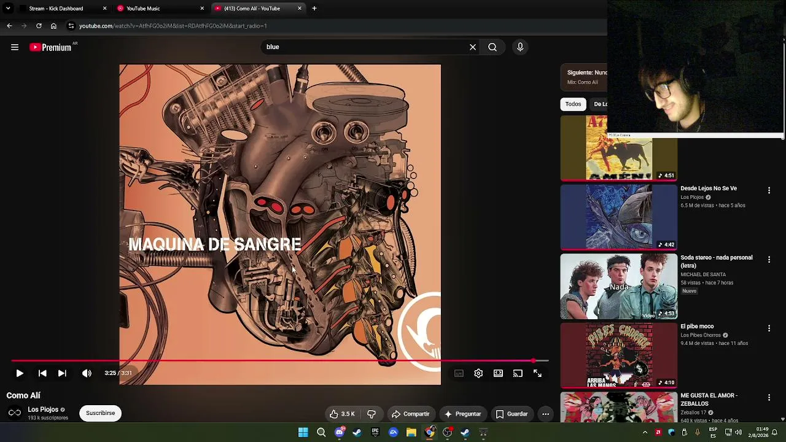Image resolution: width=786 pixels, height=442 pixels.
Task: Open the EA app from the taskbar
Action: click(x=394, y=433)
